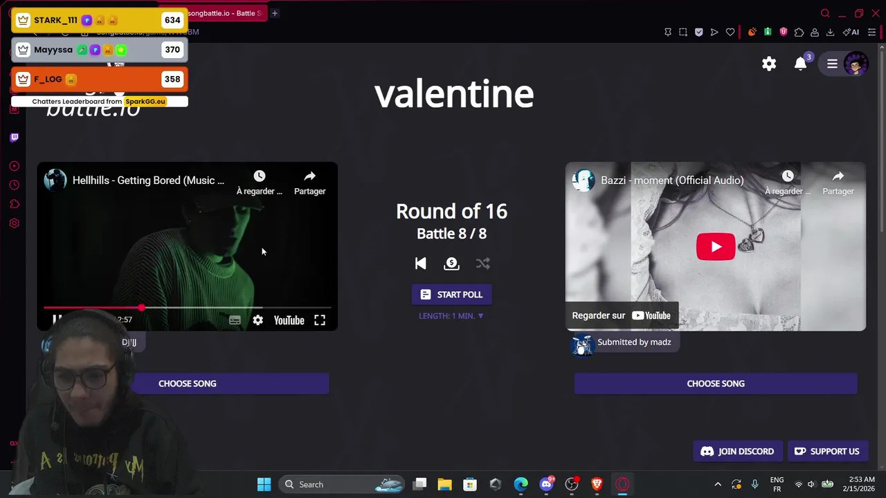Open Microsoft Edge from the taskbar
Screen dimensions: 886x498
point(521,484)
